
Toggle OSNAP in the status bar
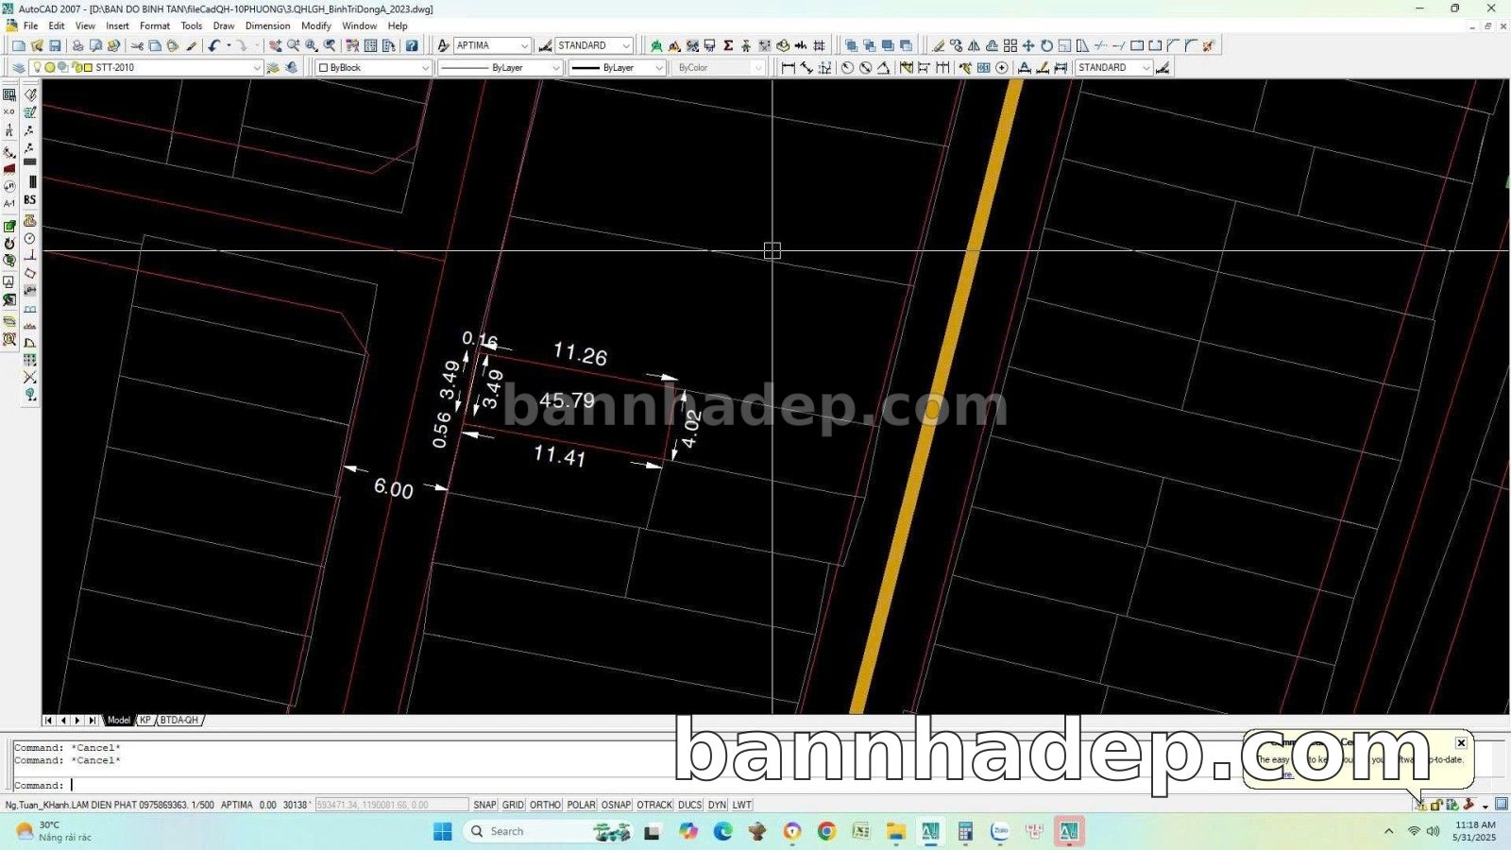616,805
